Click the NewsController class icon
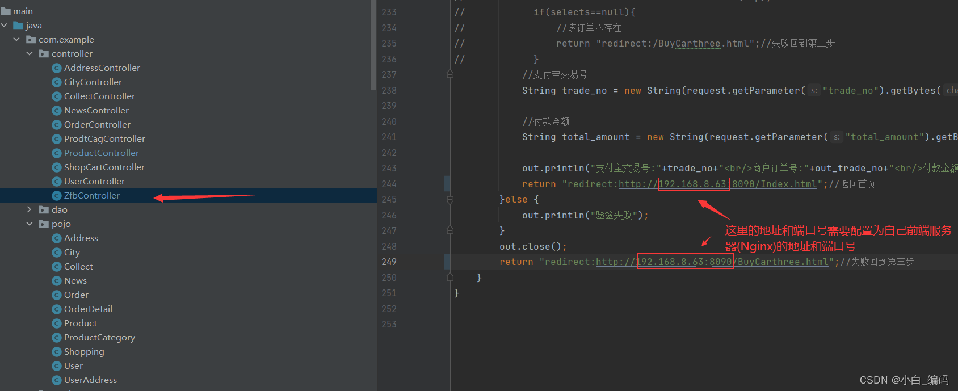This screenshot has height=391, width=958. 56,111
